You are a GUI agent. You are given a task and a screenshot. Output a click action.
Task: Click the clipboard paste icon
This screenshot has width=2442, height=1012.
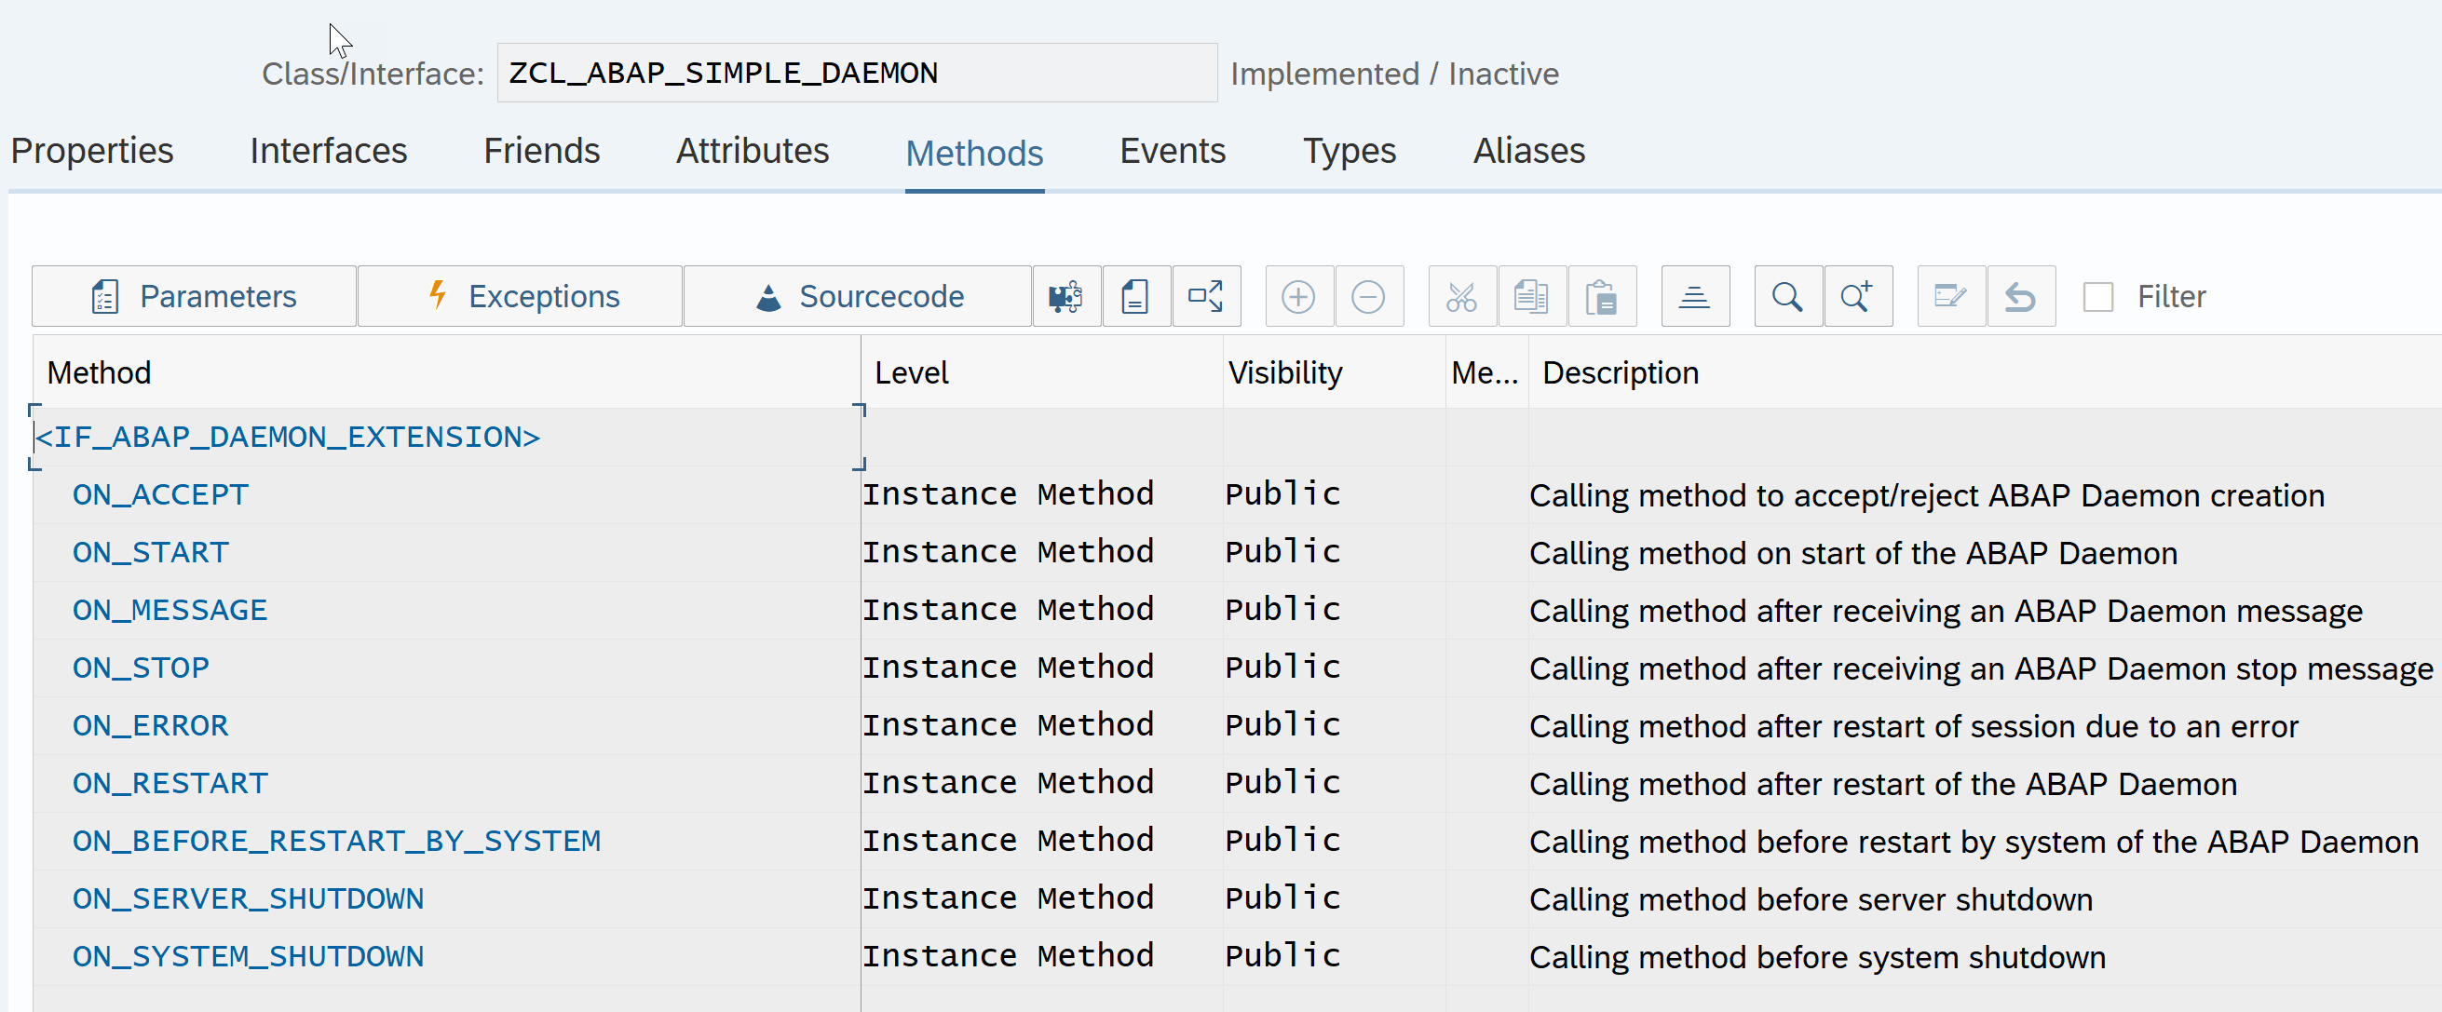(x=1602, y=297)
